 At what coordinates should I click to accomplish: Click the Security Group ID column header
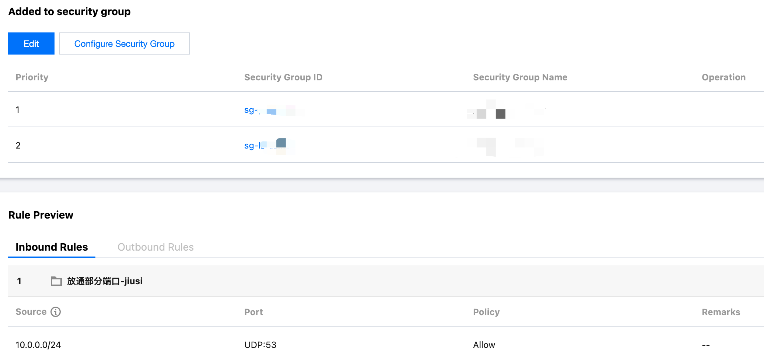(x=283, y=77)
